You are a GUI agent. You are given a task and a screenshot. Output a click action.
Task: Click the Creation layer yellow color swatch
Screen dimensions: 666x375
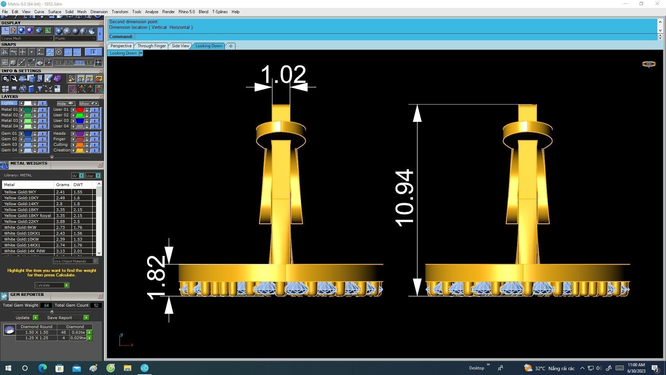point(80,150)
